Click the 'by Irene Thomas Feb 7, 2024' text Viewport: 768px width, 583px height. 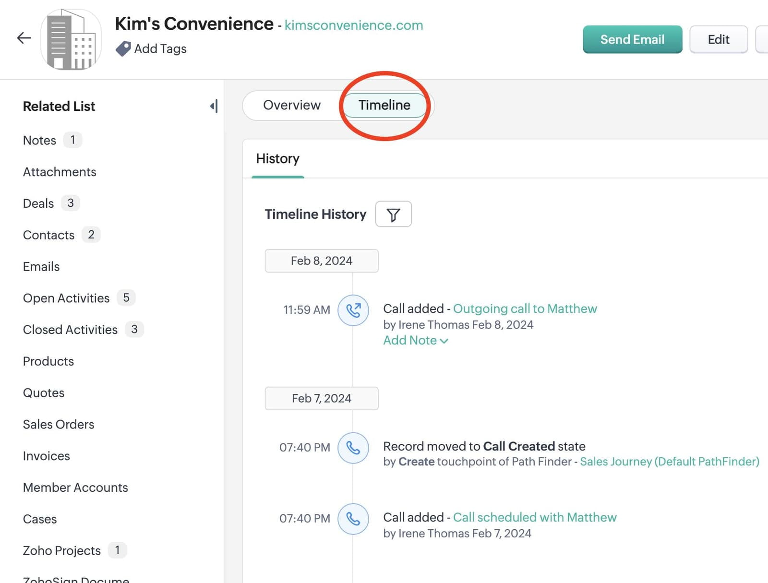pos(457,534)
